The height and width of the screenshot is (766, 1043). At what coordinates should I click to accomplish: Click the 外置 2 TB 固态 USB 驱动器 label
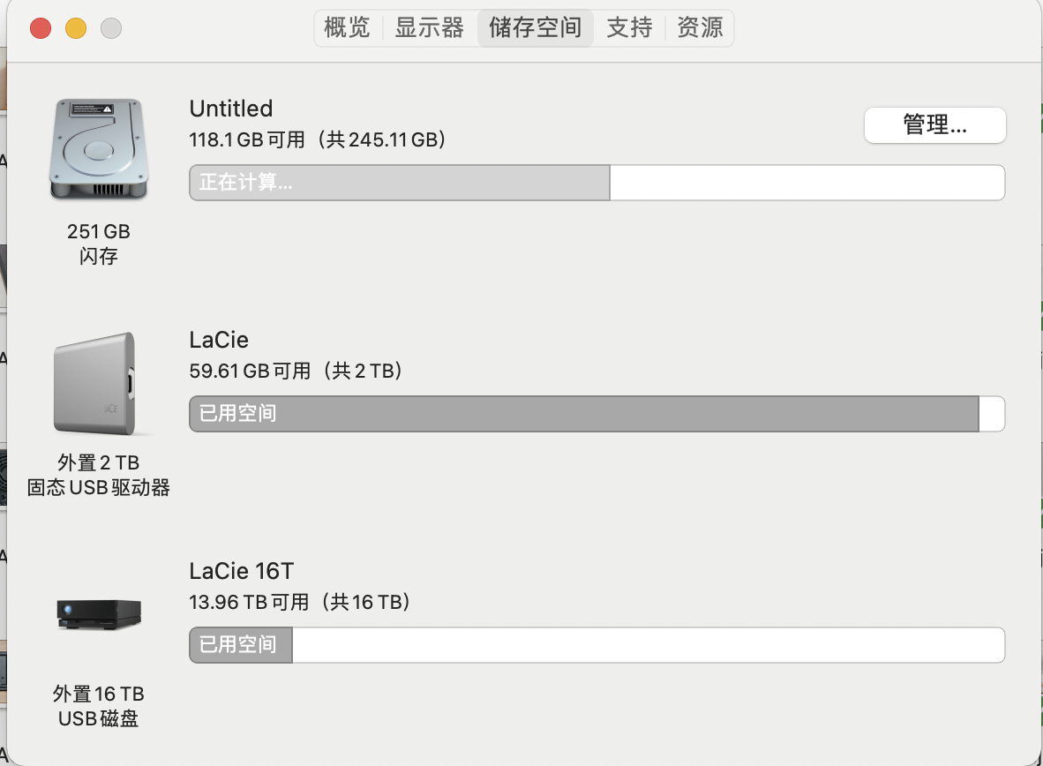coord(99,475)
